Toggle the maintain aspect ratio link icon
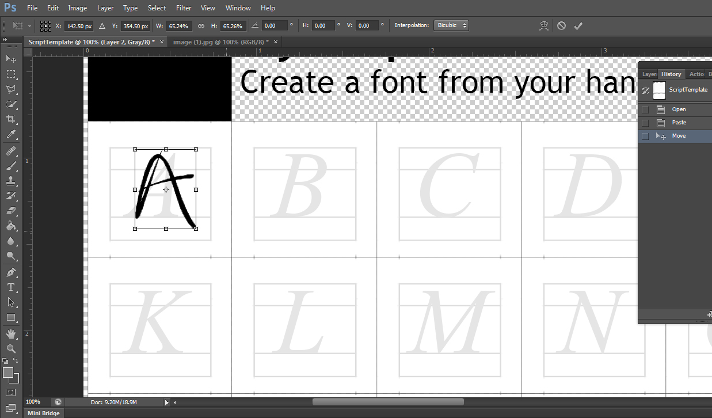Image resolution: width=712 pixels, height=418 pixels. [x=200, y=25]
